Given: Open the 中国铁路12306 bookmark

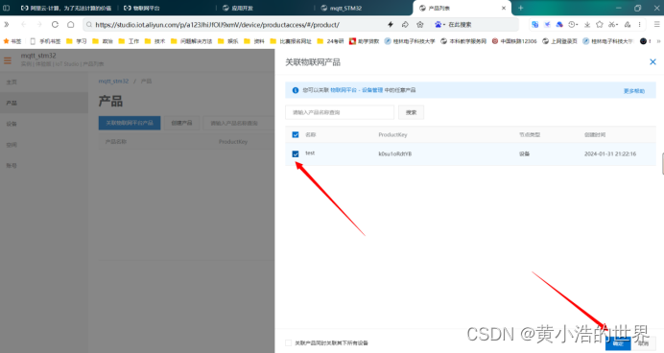Looking at the screenshot, I should (514, 41).
